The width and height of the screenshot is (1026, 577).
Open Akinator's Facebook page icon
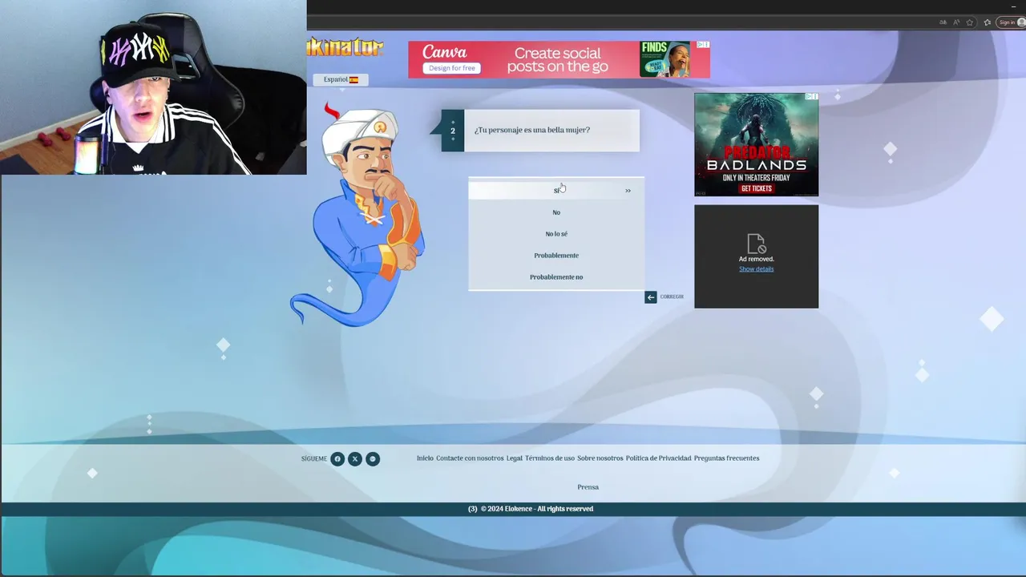click(x=337, y=459)
